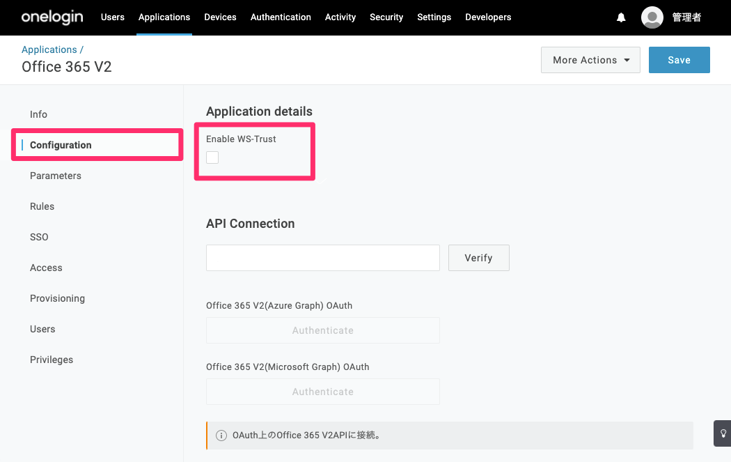Open the Developers top menu

[x=488, y=17]
